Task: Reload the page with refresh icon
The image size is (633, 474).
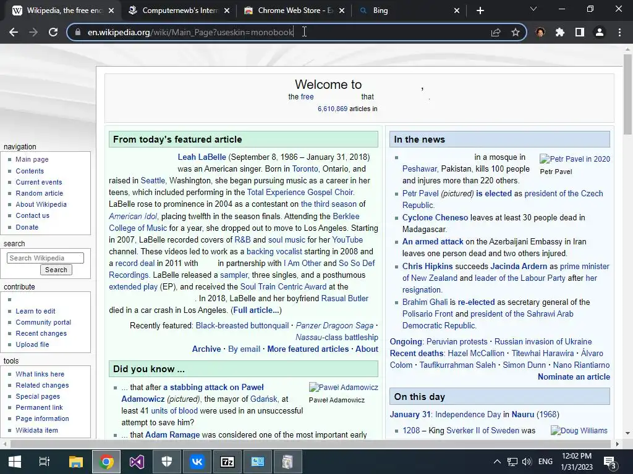Action: [53, 32]
